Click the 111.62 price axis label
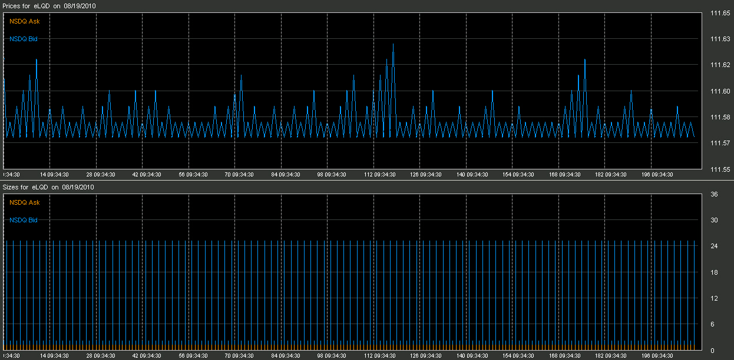This screenshot has height=360, width=734. [720, 65]
